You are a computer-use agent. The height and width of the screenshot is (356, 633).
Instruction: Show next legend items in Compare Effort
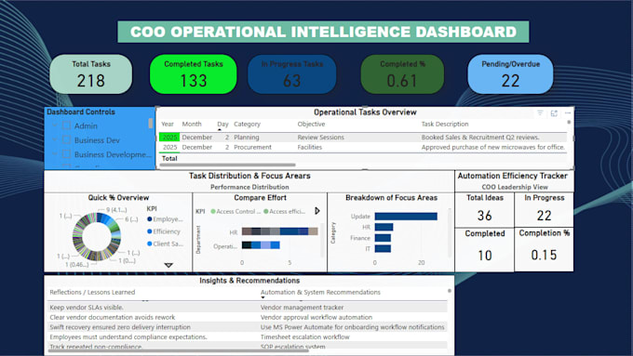317,211
